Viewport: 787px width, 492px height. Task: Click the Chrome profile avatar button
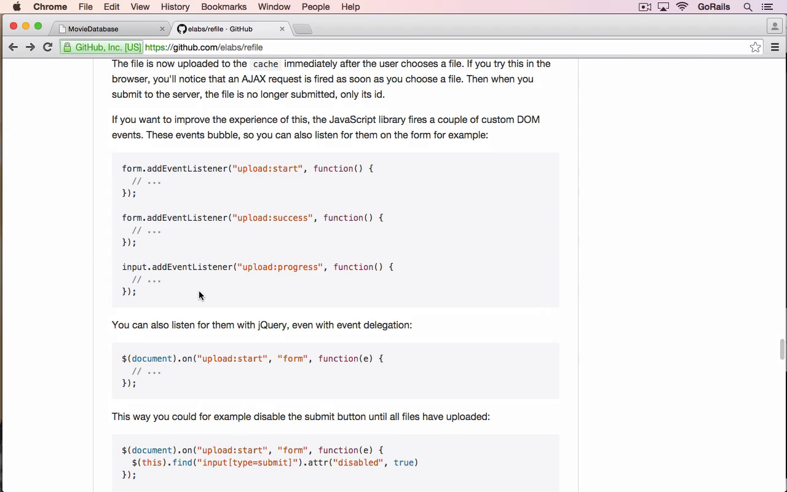click(775, 26)
